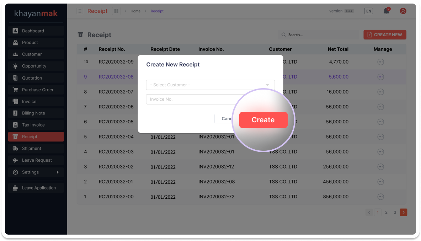Open manage options for receipt RC2020032-02
This screenshot has height=241, width=421.
(x=380, y=167)
